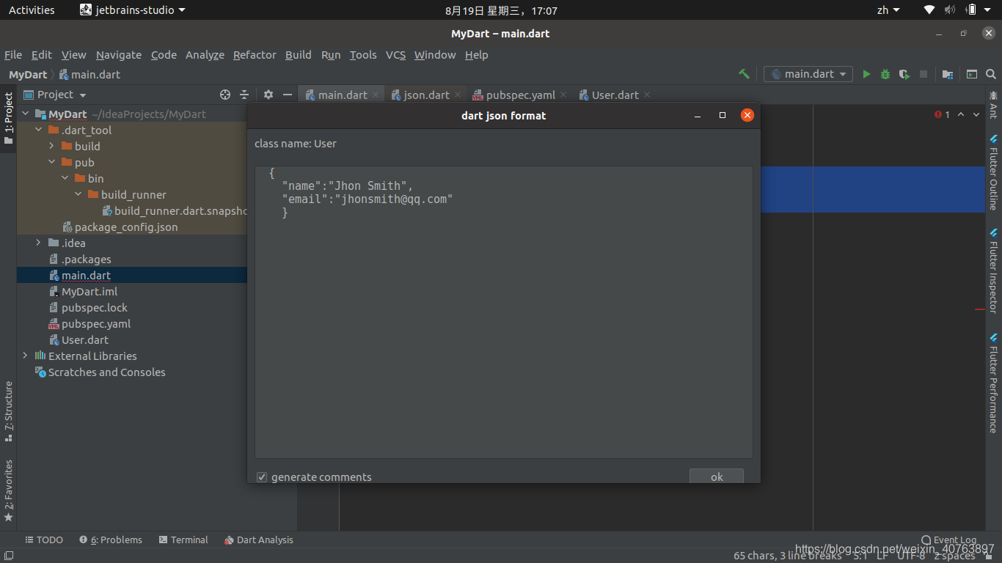Viewport: 1002px width, 563px height.
Task: Open the 2: Favorites side tool window
Action: pyautogui.click(x=8, y=490)
